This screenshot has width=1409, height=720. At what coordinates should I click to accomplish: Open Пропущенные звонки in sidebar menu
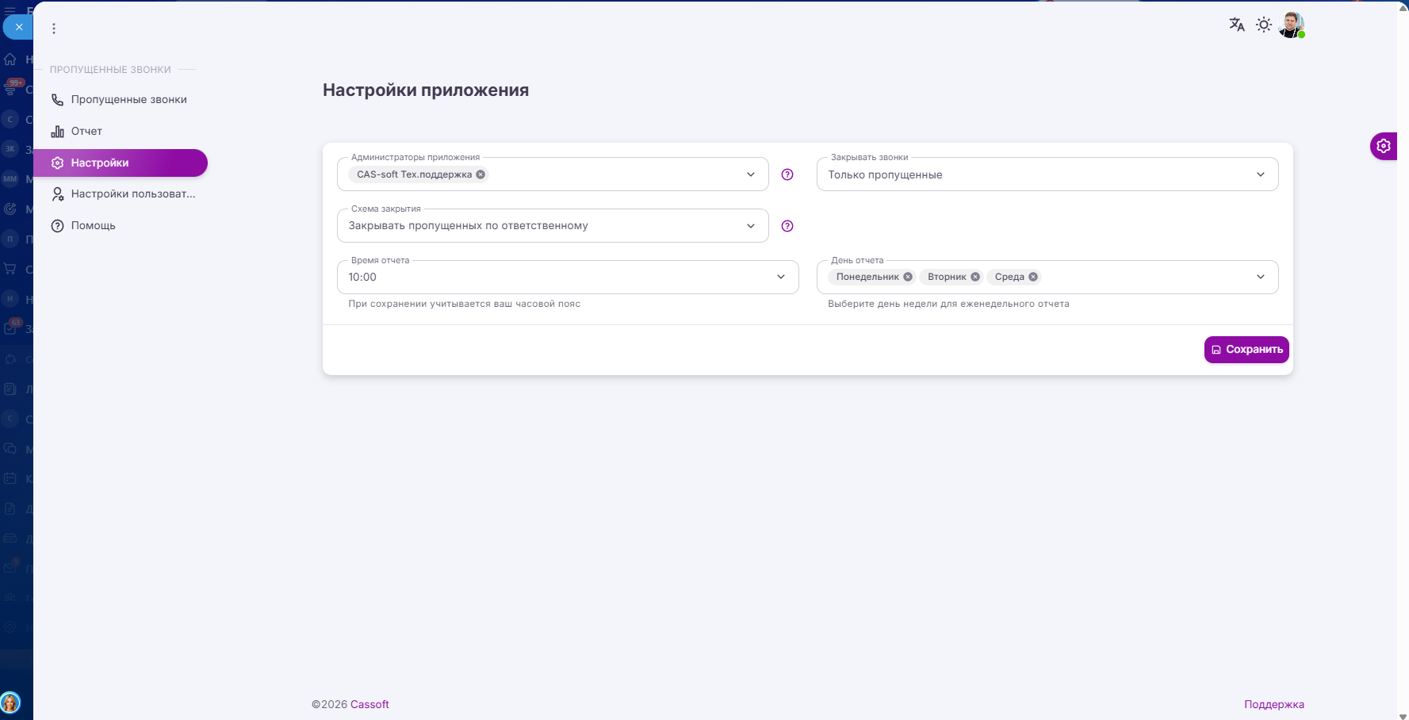tap(128, 100)
